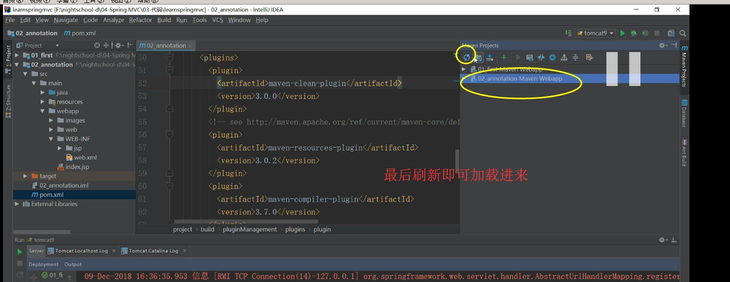Toggle Maven offline mode icon
Image resolution: width=730 pixels, height=282 pixels.
(x=541, y=57)
